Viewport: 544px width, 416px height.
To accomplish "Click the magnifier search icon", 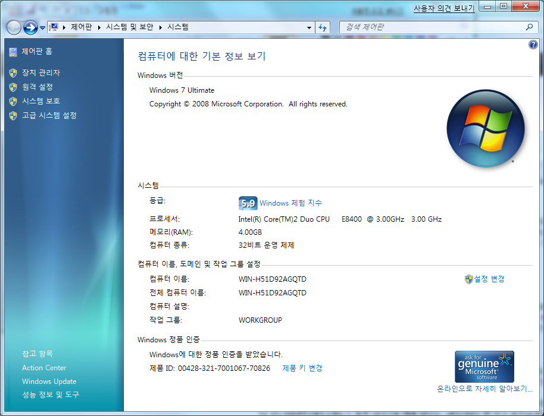I will point(530,27).
